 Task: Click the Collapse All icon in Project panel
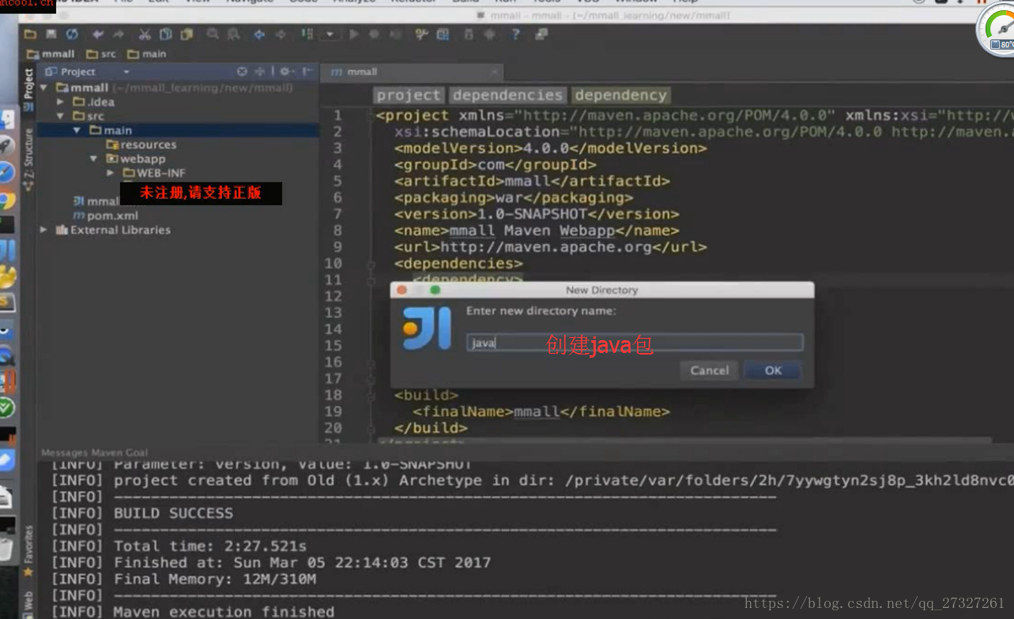(260, 71)
